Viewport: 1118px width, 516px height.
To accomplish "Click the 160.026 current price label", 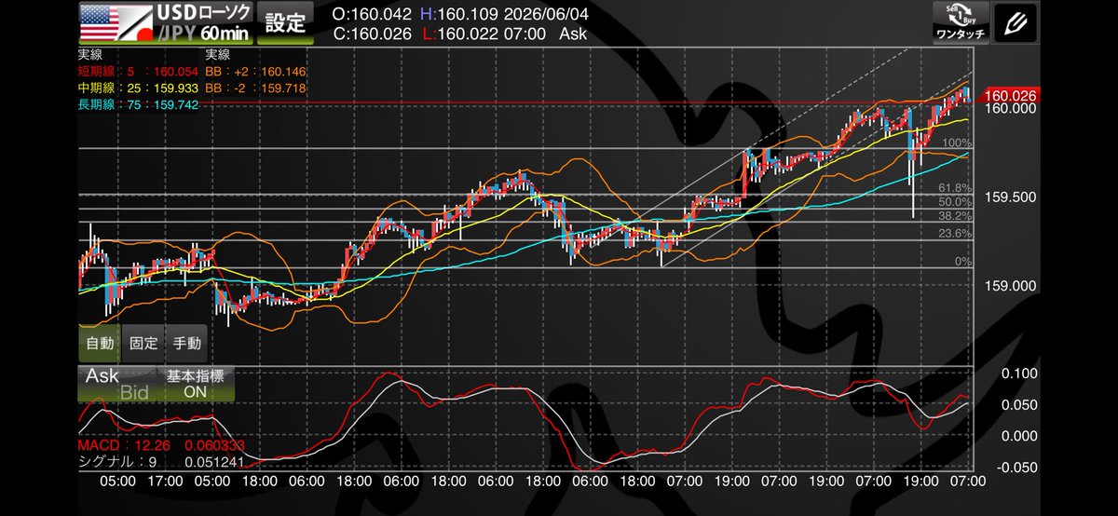I will point(1008,95).
